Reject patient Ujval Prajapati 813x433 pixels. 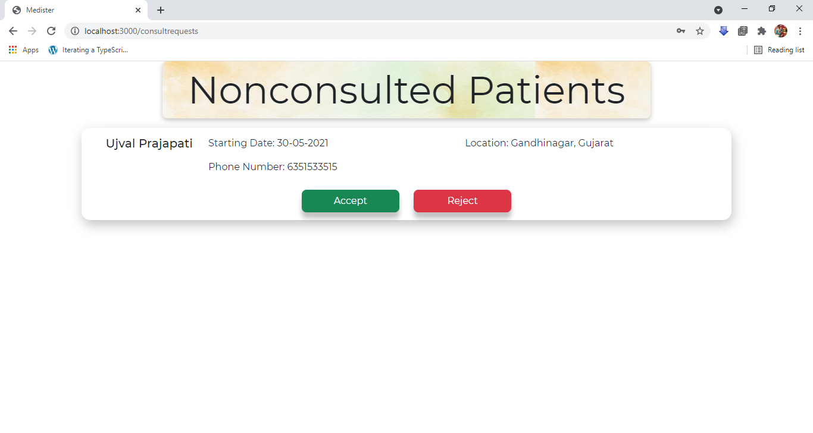click(462, 201)
